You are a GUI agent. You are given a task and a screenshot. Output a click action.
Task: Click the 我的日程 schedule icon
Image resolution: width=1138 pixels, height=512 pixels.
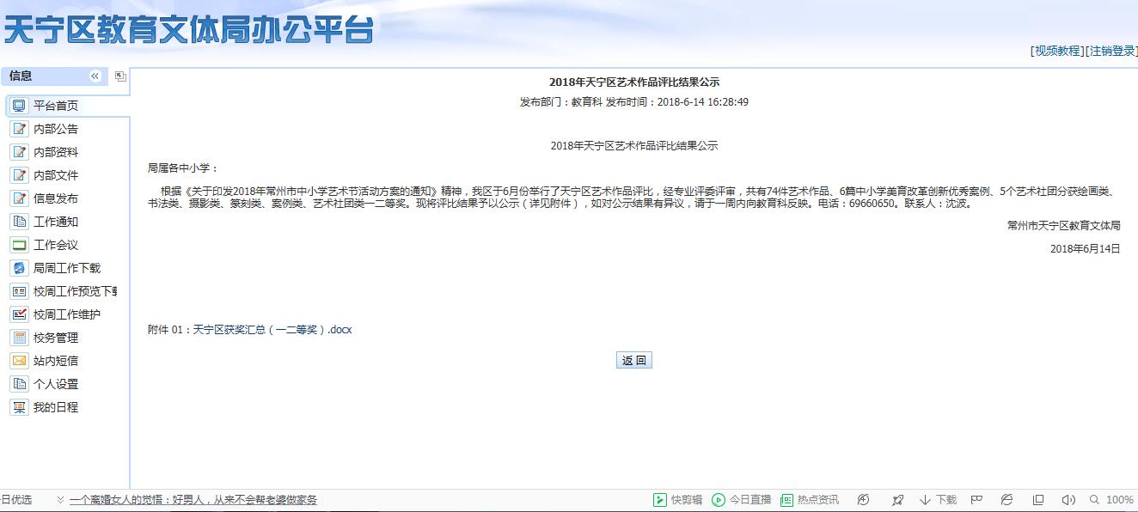(x=19, y=407)
